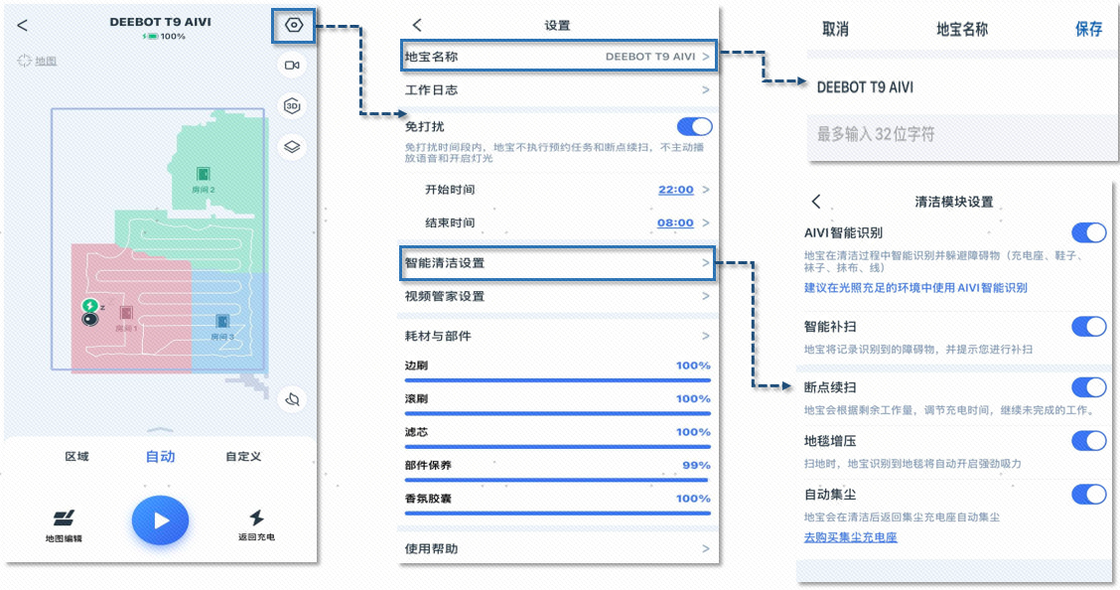Open the video camera view icon
Screen dimensions: 1120x590
pos(292,66)
